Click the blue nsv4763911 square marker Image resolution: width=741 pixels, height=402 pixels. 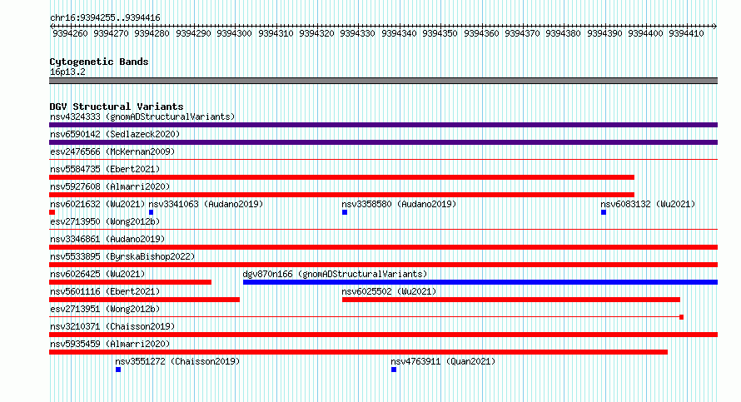coord(394,370)
